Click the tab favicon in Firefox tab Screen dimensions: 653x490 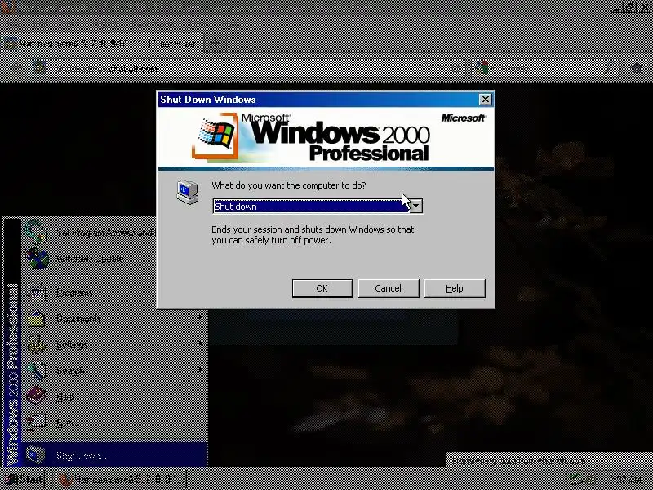point(11,43)
